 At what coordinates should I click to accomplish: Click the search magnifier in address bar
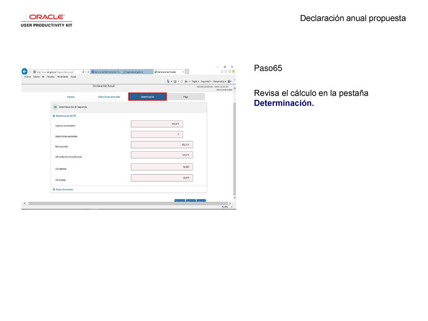83,72
